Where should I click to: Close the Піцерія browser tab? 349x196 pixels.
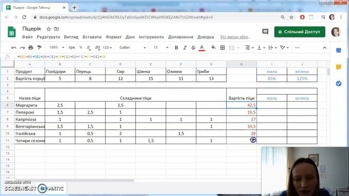tap(64, 8)
